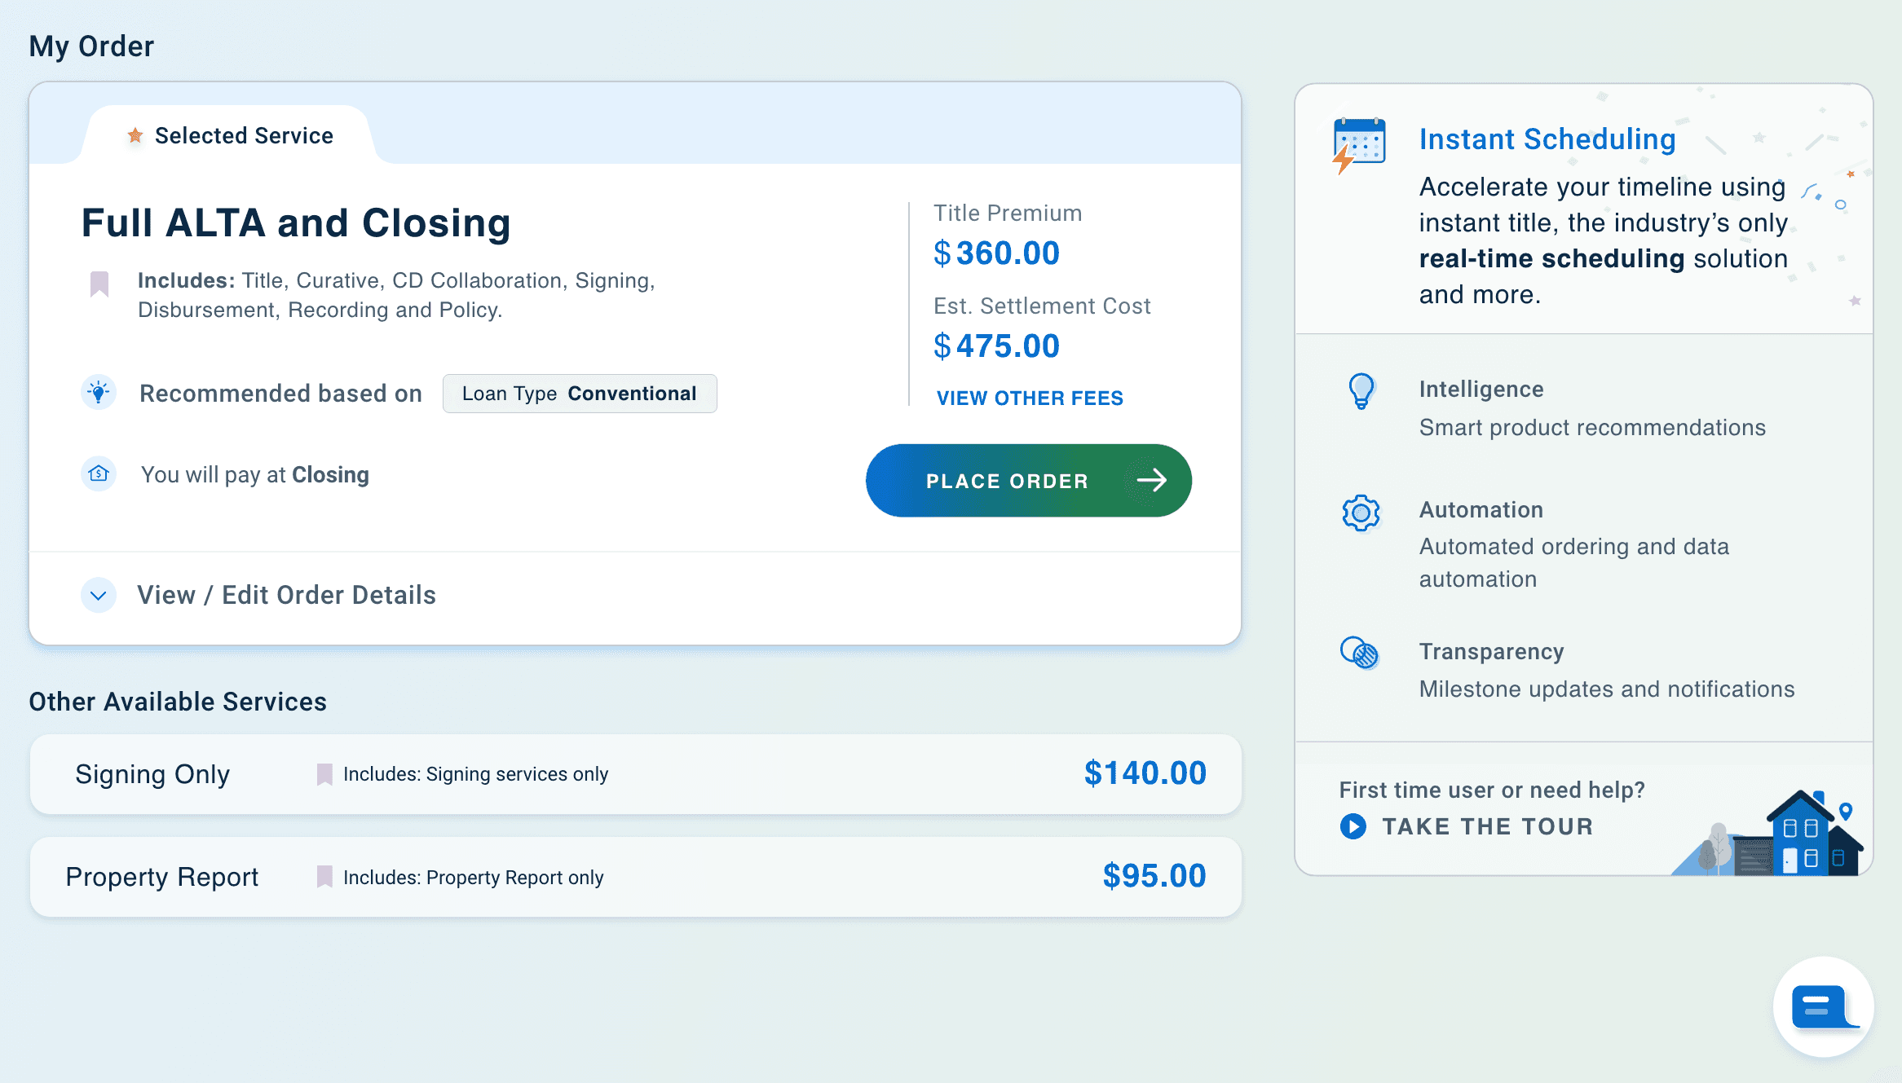Click the Instant Scheduling calendar icon

point(1358,145)
